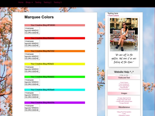Open the Text Border link

124,87
